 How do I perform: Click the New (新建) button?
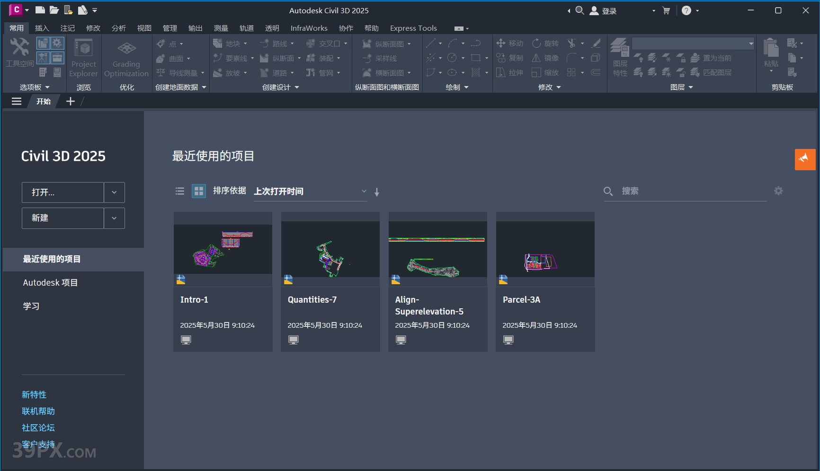pos(62,218)
